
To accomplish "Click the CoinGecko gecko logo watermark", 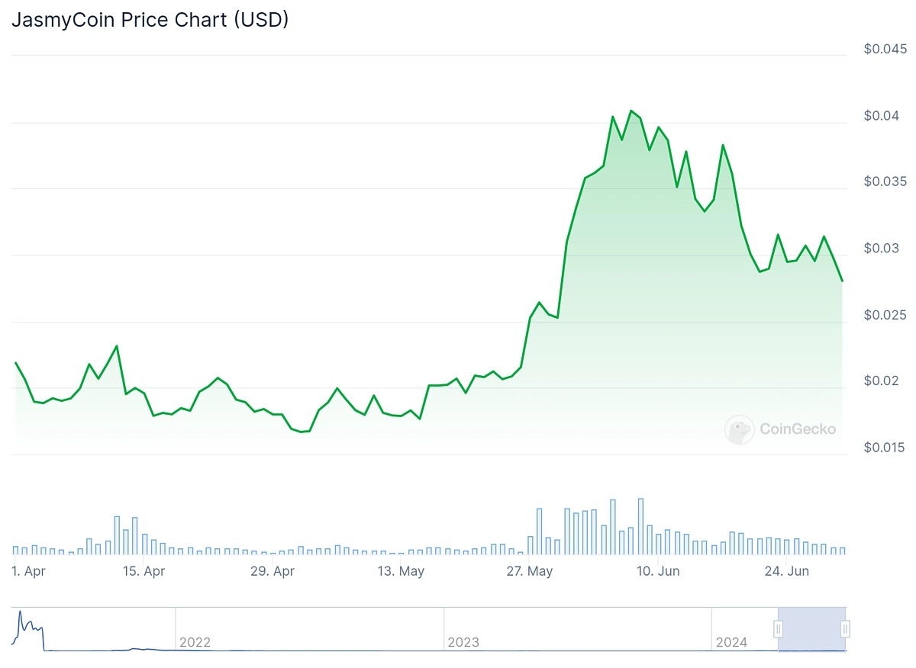I will [x=739, y=429].
